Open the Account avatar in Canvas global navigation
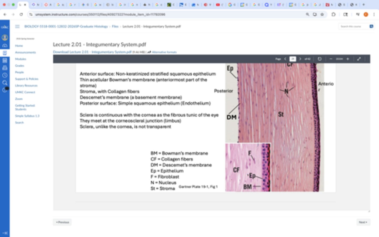 [5, 38]
